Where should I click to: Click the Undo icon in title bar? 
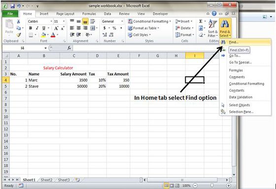[x=19, y=6]
